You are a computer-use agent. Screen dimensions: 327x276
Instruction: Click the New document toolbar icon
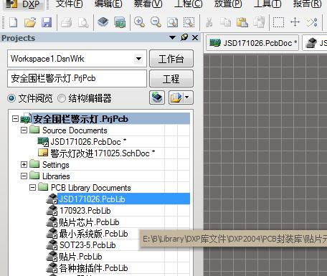(x=14, y=22)
